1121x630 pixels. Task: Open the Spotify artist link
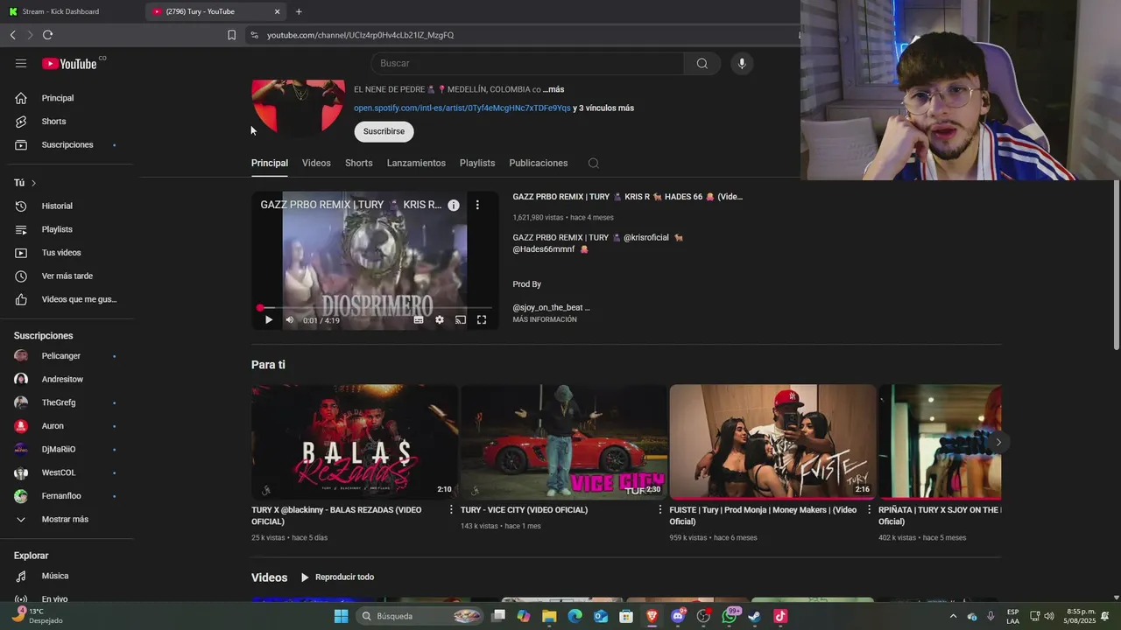[x=462, y=108]
